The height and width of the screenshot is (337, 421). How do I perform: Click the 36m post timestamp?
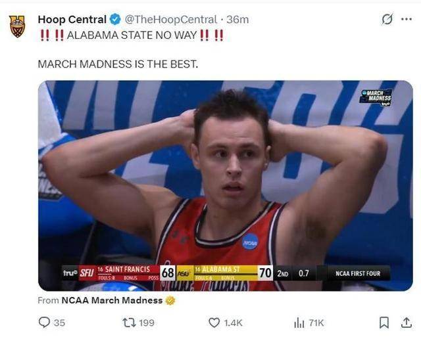point(239,19)
